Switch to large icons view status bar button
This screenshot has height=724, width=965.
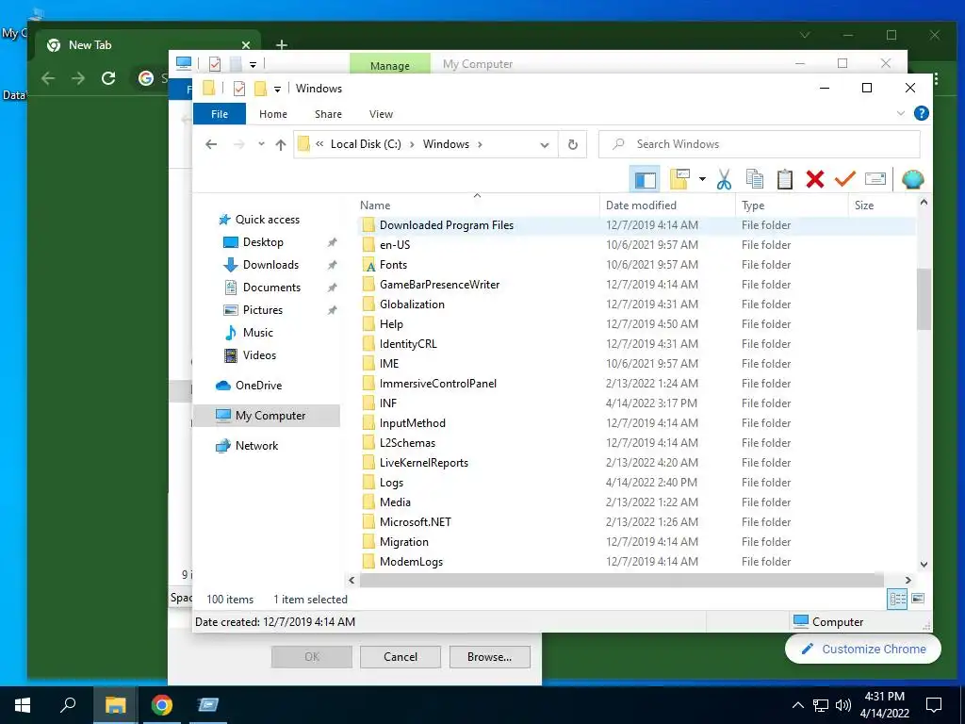[918, 599]
